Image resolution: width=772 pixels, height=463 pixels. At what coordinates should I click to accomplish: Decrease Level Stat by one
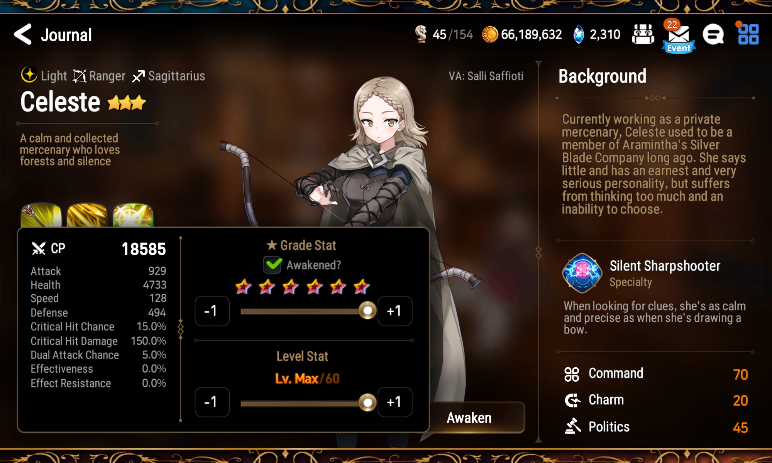coord(212,402)
